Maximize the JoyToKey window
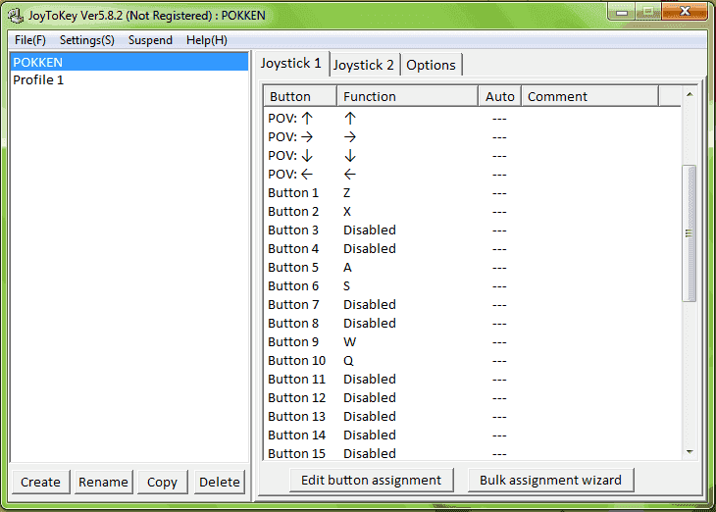 coord(648,12)
